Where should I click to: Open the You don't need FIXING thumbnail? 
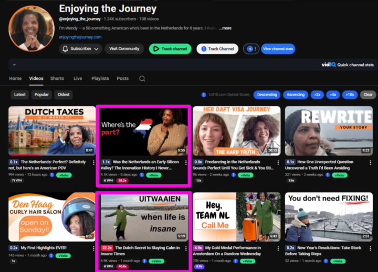point(329,217)
